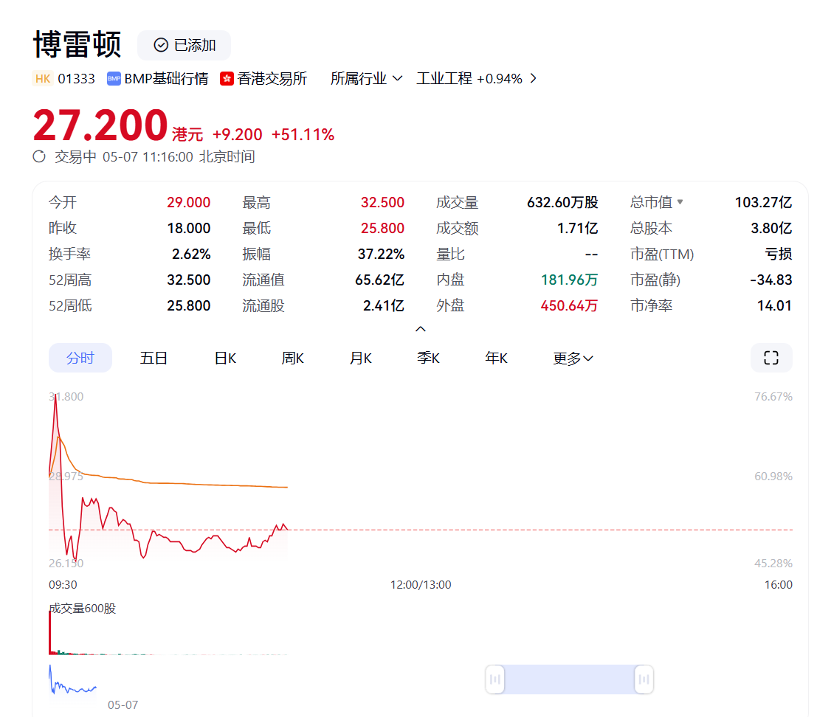Viewport: 817px width, 717px height.
Task: Click the left handle of range slider
Action: [x=495, y=679]
